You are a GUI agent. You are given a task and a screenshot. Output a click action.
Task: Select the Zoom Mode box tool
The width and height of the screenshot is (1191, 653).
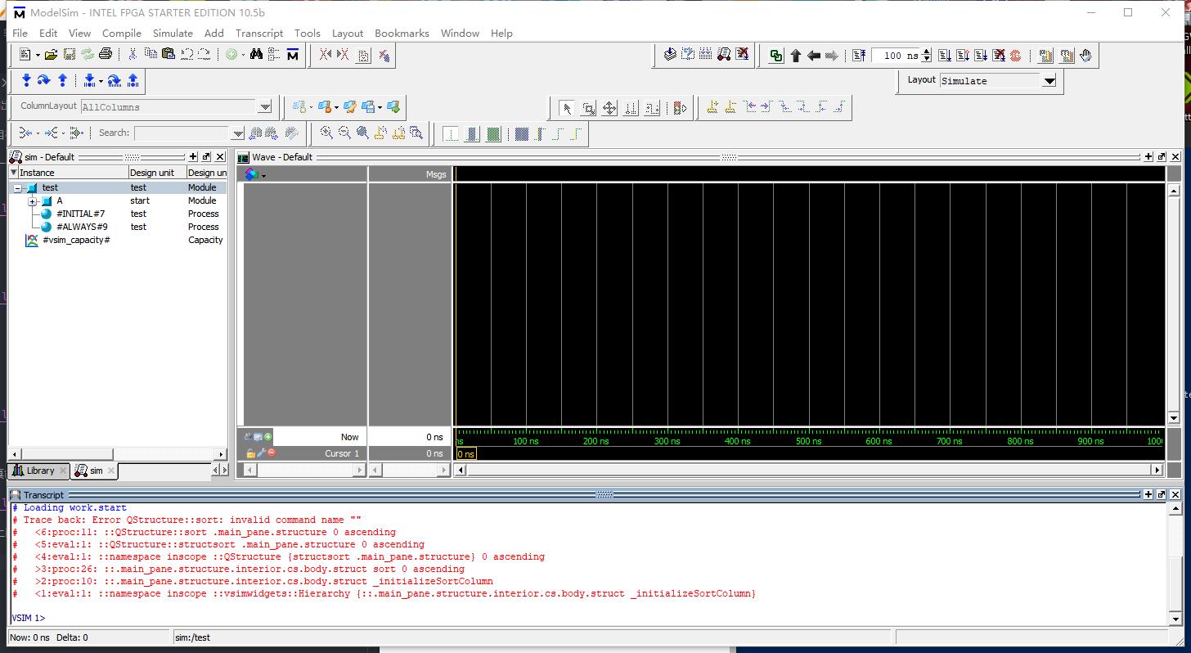(x=588, y=108)
